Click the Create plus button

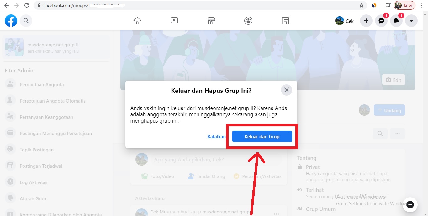(366, 21)
